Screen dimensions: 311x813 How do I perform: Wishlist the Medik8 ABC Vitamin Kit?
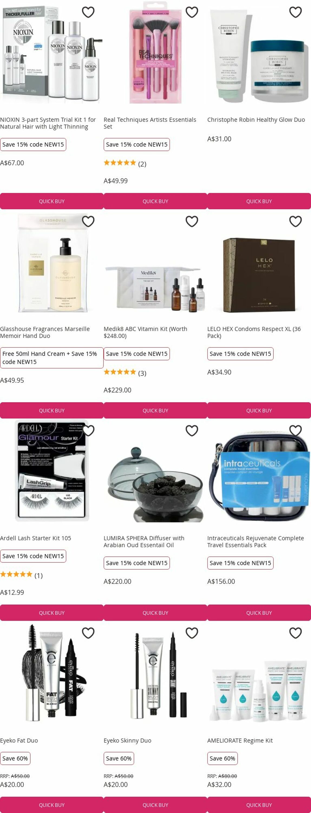(192, 222)
